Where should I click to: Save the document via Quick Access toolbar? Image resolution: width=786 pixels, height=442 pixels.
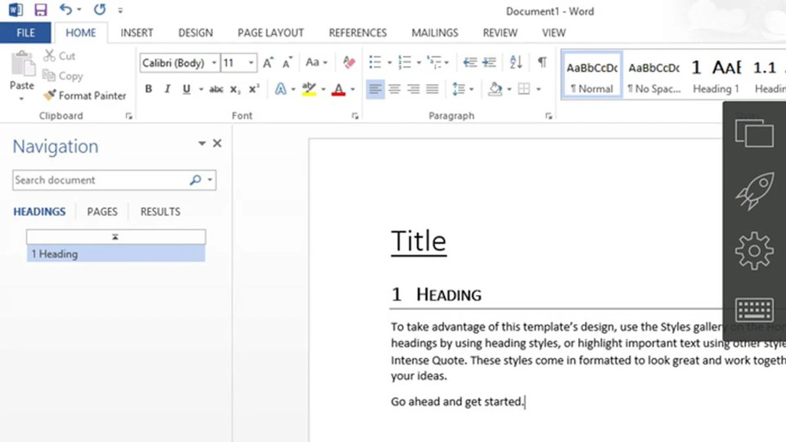[41, 10]
